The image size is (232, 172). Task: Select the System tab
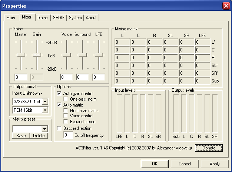[x=75, y=18]
